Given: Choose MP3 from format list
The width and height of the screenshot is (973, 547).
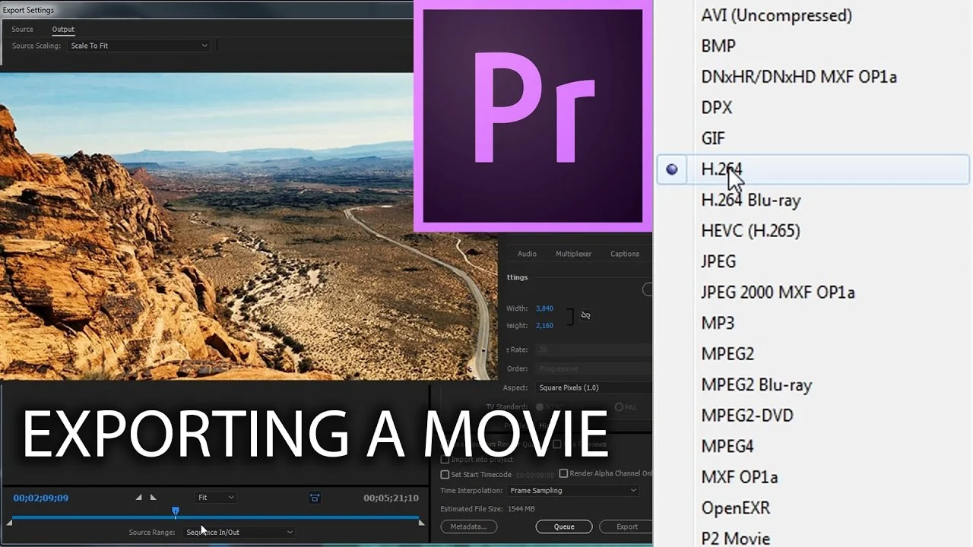Looking at the screenshot, I should pyautogui.click(x=718, y=324).
